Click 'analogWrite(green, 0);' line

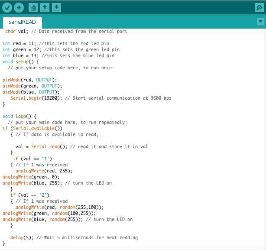[x=31, y=177]
